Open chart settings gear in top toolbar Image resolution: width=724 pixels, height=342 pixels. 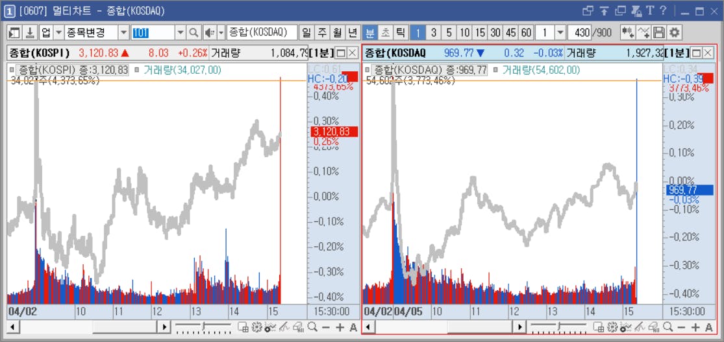click(675, 32)
